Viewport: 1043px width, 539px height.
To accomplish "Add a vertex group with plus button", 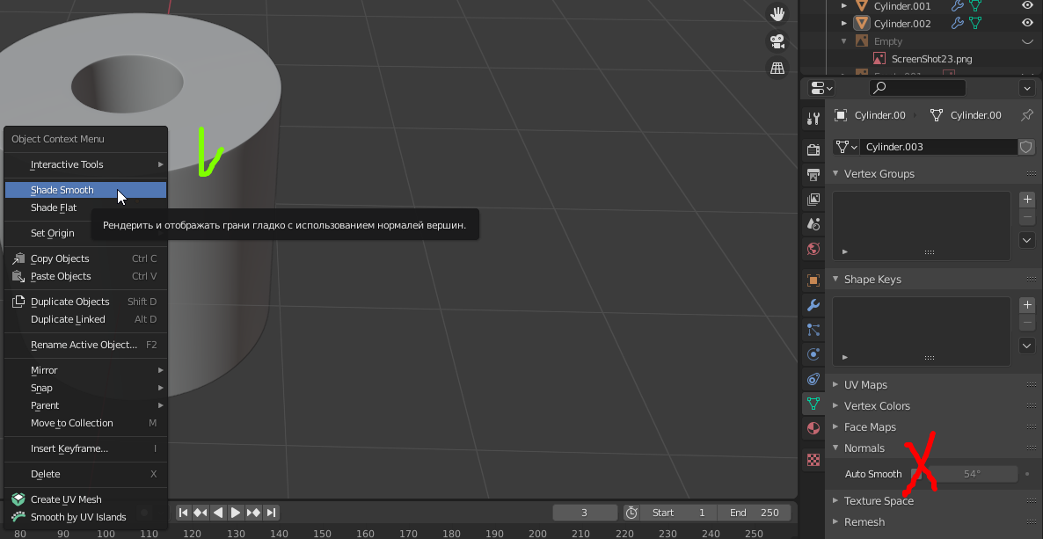I will coord(1026,199).
